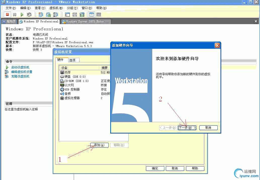Screen dimensions: 260x180
Task: Click the green Power On play icon
Action: tap(22, 15)
